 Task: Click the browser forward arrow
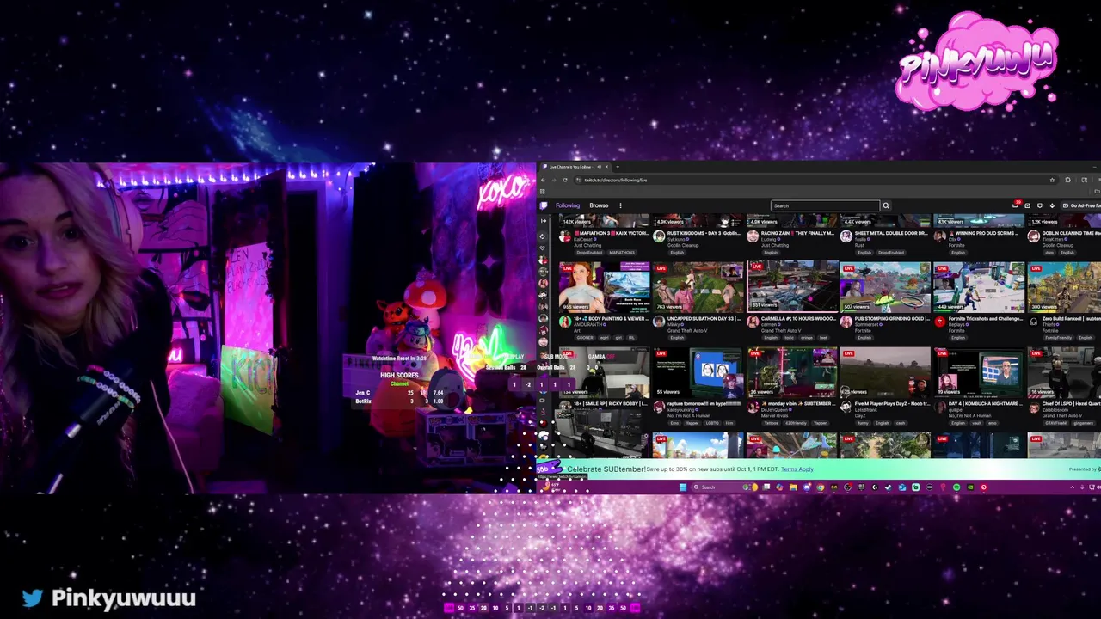click(554, 180)
